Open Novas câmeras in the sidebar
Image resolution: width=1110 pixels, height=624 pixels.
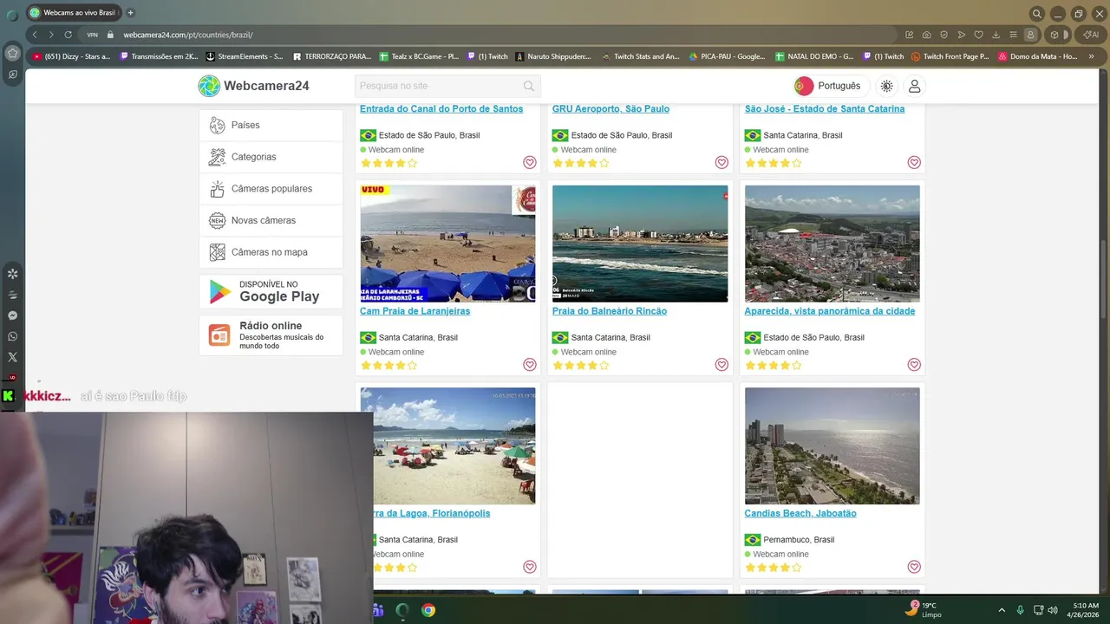click(x=271, y=220)
